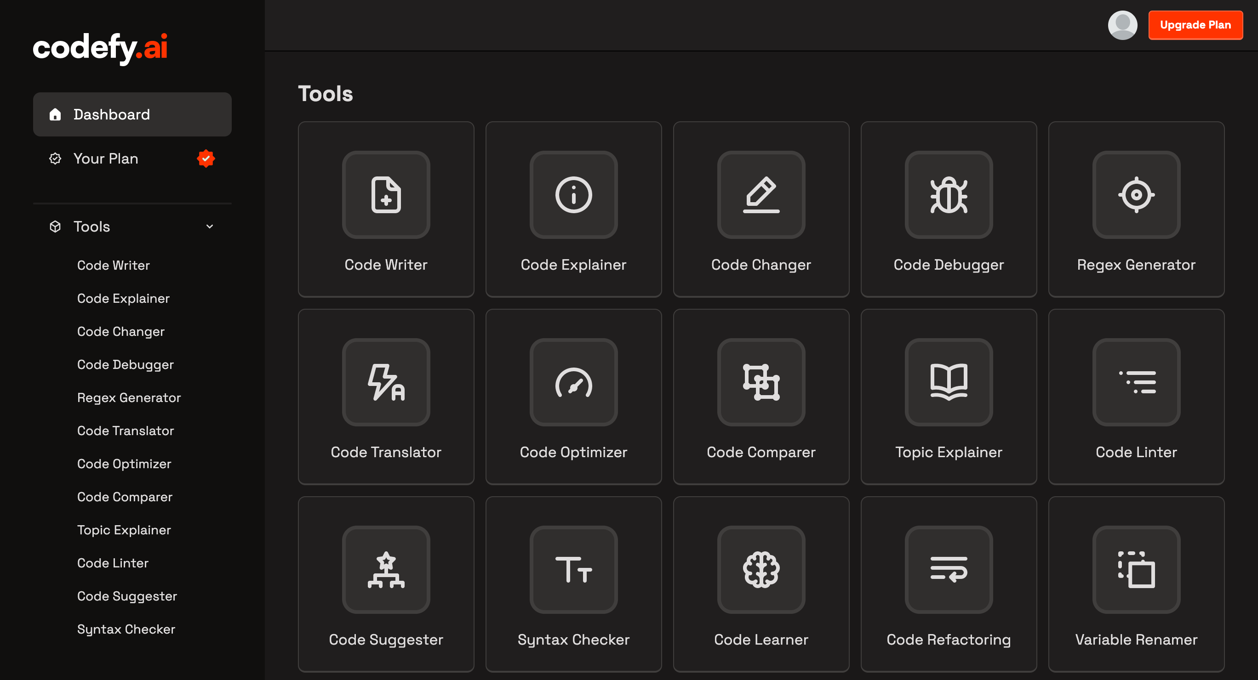The width and height of the screenshot is (1258, 680).
Task: Select the Code Comparer overlapping-squares icon
Action: 761,382
